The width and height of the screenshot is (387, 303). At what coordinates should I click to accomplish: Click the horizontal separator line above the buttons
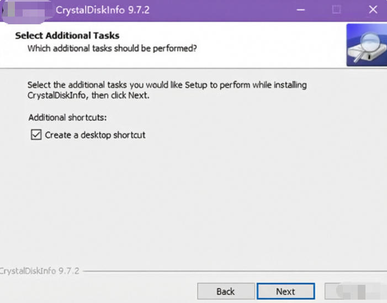coord(235,271)
